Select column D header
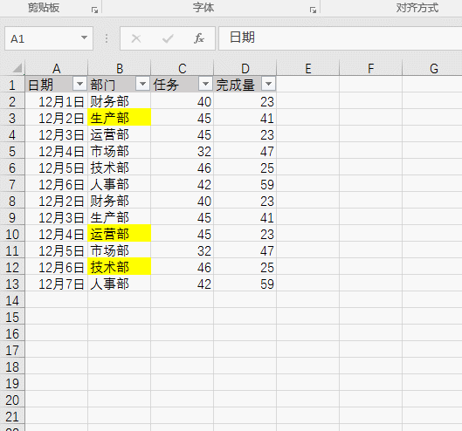Viewport: 462px width, 431px height. click(245, 69)
